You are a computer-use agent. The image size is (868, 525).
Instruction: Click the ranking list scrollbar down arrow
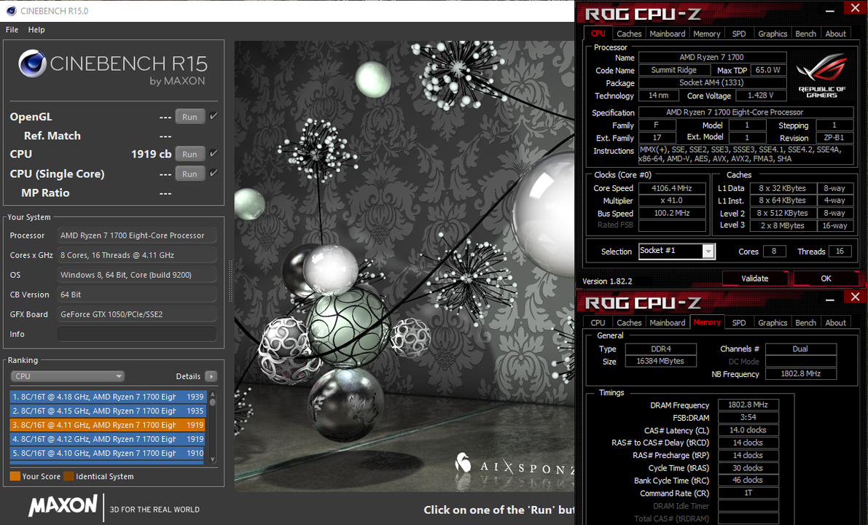(x=213, y=459)
